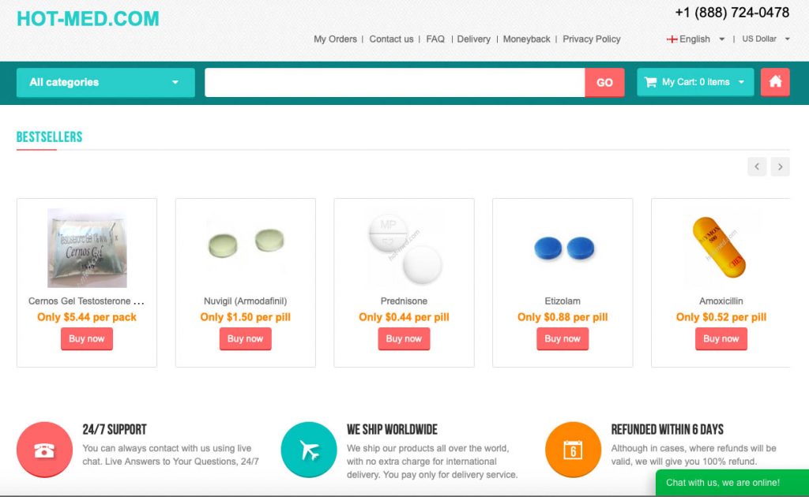Click the red home icon button
The image size is (809, 497).
775,82
